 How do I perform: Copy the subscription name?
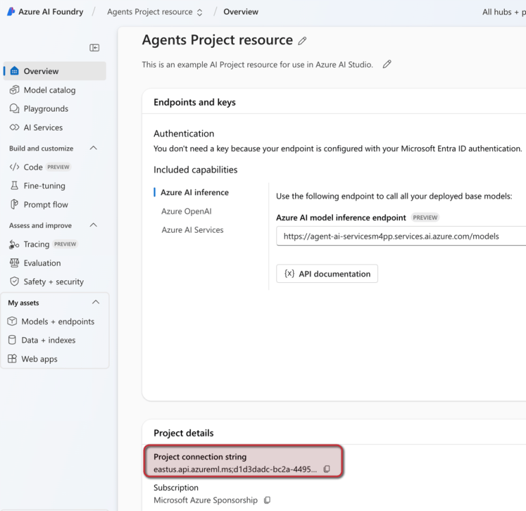267,500
